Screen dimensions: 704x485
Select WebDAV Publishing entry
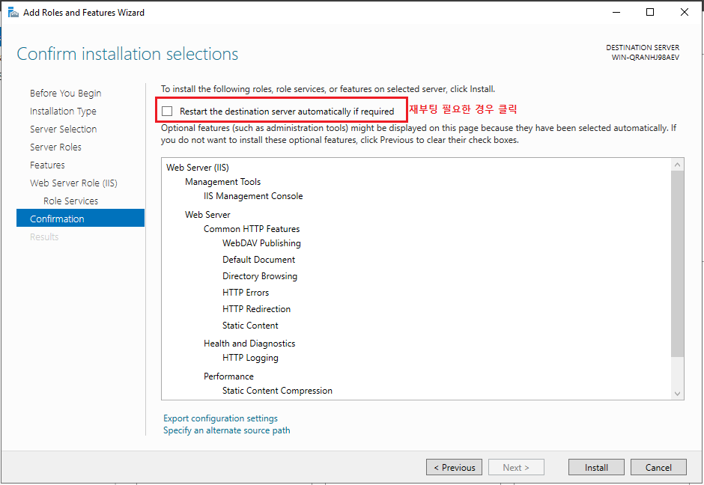(x=262, y=243)
